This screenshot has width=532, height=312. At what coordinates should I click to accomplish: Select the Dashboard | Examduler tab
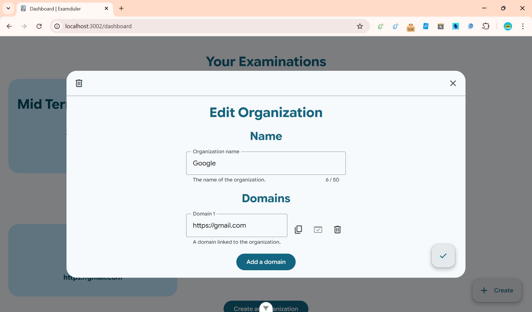55,9
